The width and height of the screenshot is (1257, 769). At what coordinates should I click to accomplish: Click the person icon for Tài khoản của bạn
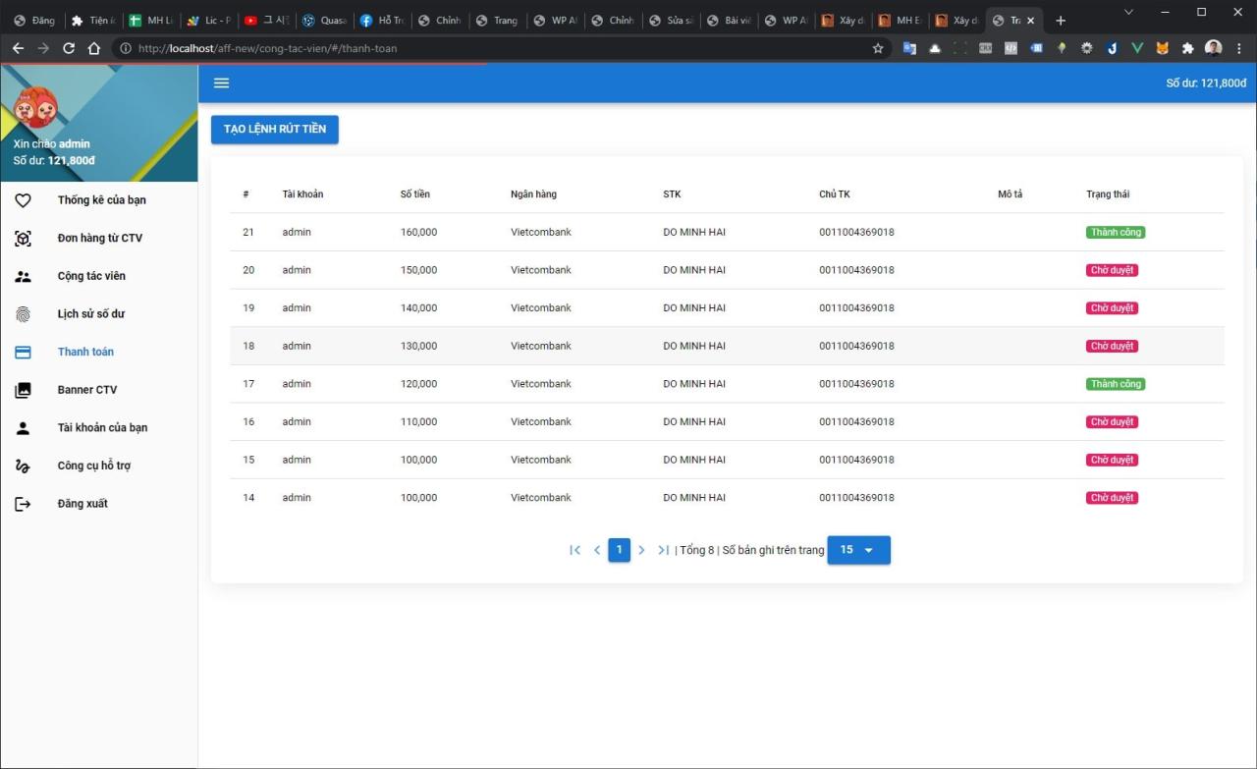point(23,427)
